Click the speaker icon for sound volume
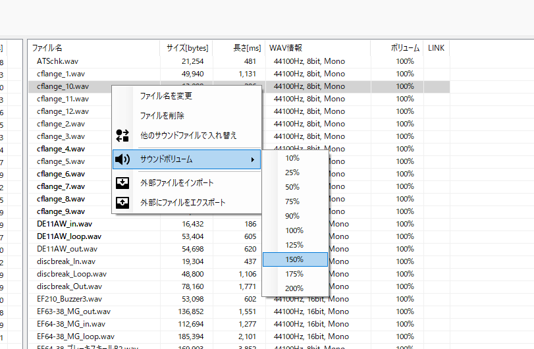534x349 pixels. click(122, 159)
